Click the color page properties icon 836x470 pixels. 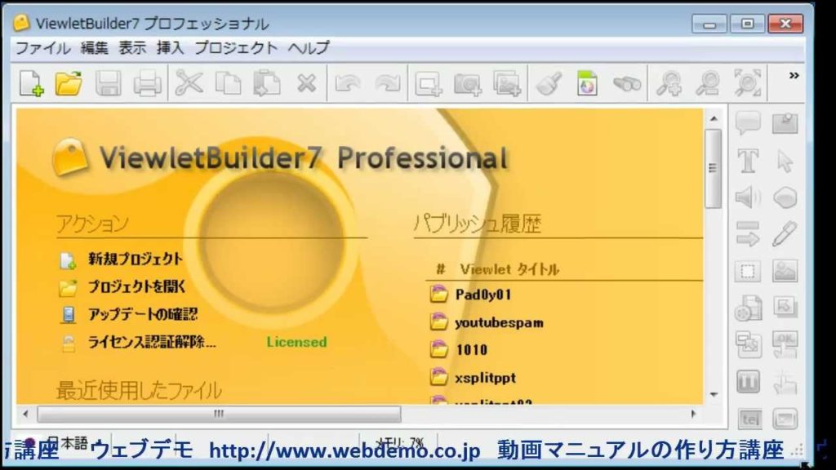coord(587,84)
